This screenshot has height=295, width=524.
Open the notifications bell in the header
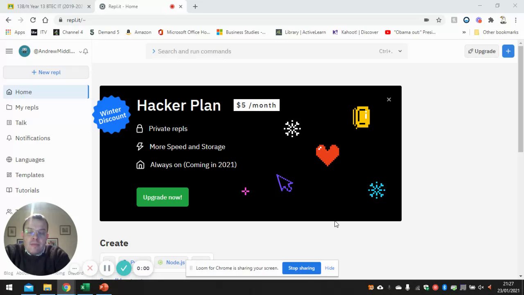(x=86, y=51)
